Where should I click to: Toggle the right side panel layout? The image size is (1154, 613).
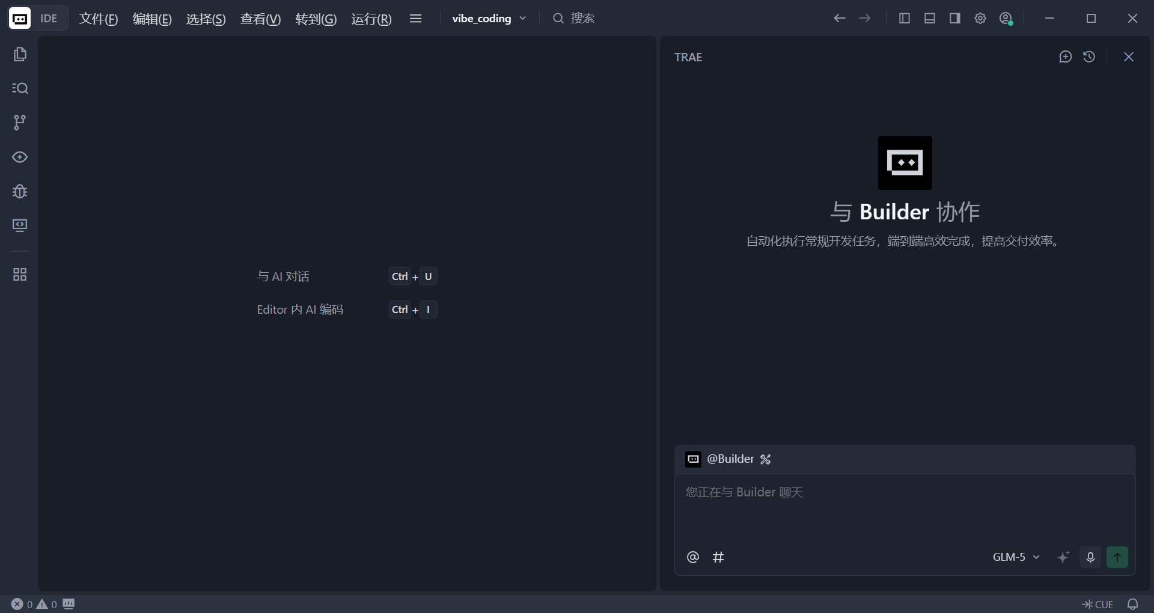(x=955, y=19)
